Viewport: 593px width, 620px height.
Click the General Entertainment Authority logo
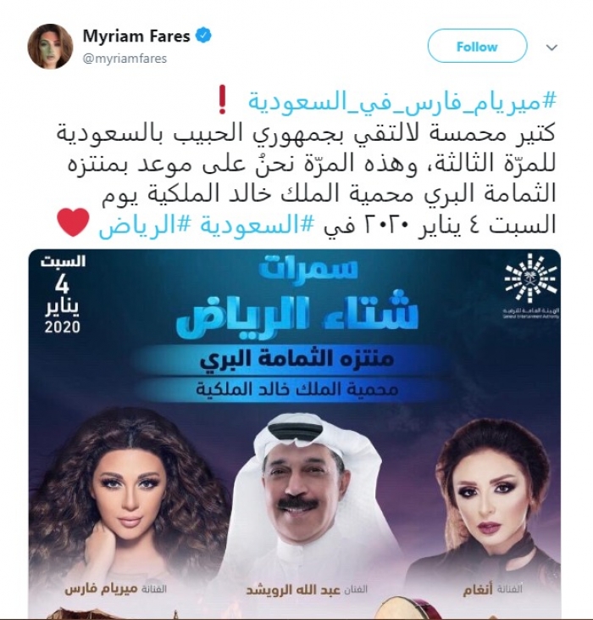[x=531, y=287]
